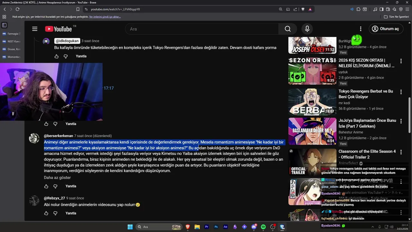
Task: Open @idkdogukan channel name link
Action: pos(67,41)
